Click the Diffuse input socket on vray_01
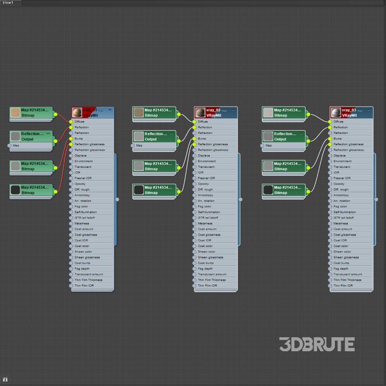The height and width of the screenshot is (386, 386). pyautogui.click(x=71, y=122)
